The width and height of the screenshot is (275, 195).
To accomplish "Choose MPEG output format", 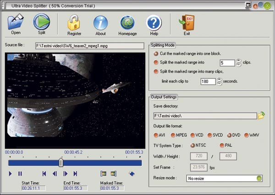I will pos(173,135).
